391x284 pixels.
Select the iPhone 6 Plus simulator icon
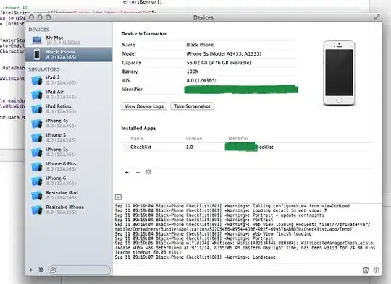tap(37, 166)
